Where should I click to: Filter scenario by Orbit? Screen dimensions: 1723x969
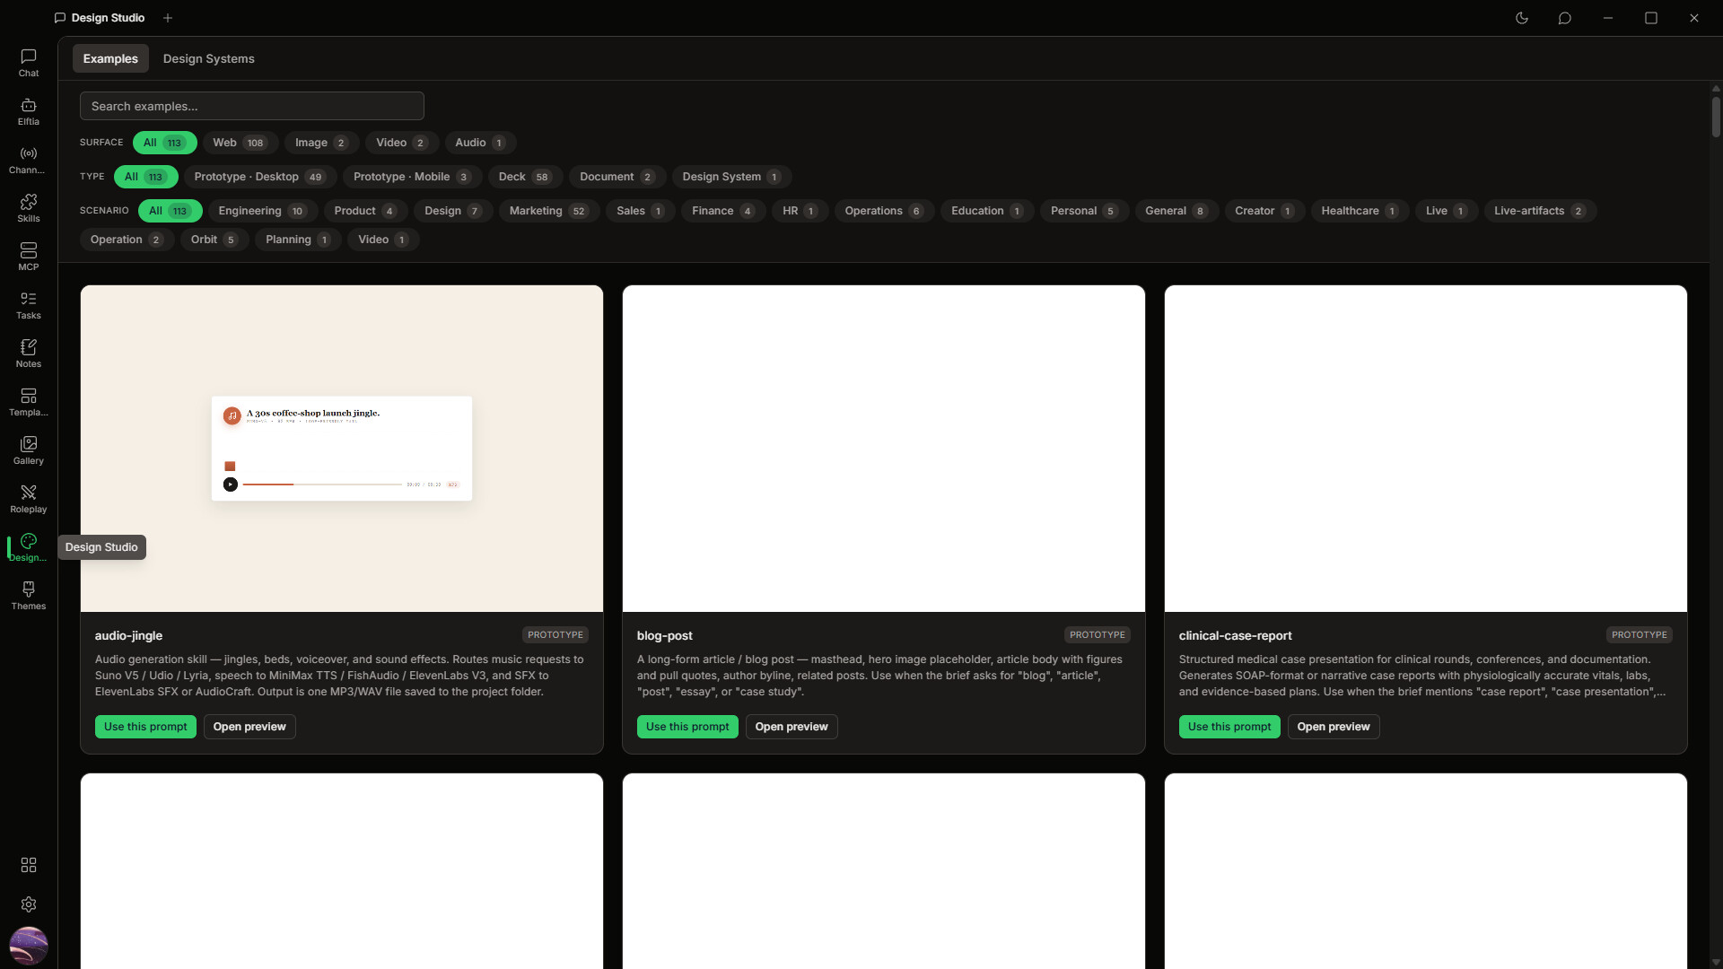coord(214,240)
